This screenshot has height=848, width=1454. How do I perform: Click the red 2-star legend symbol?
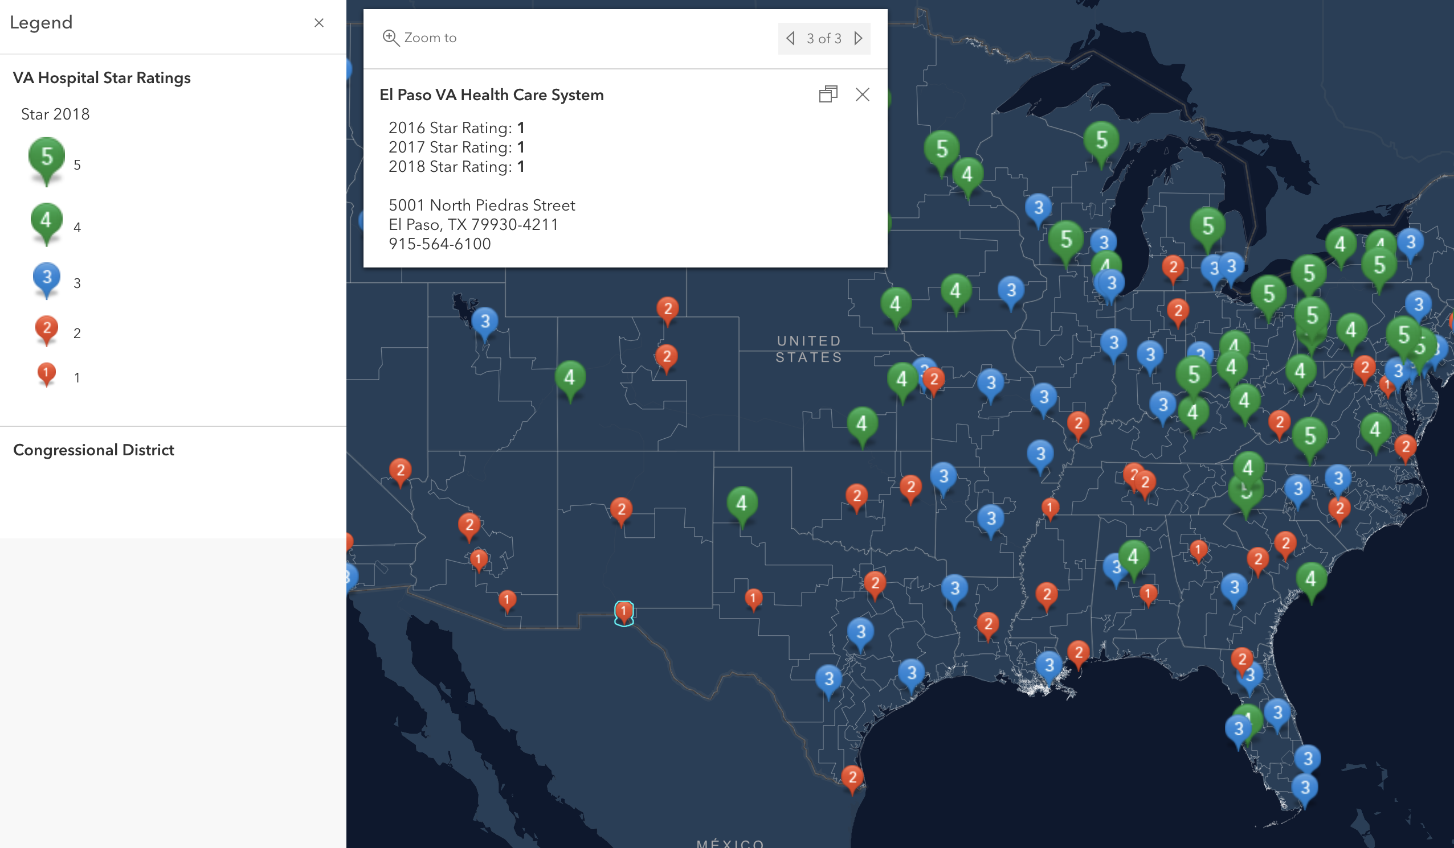click(46, 331)
